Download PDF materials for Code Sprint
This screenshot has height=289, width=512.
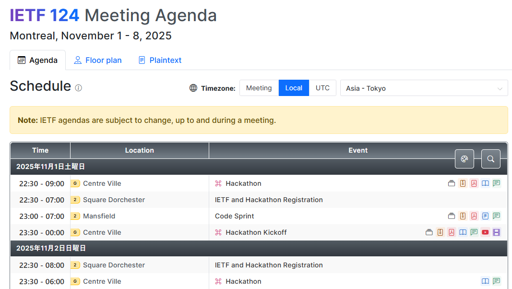click(x=474, y=216)
